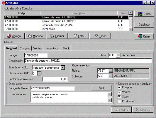This screenshot has height=118, width=156.
Task: Open the Clasificación ABC dropdown
Action: (39, 73)
